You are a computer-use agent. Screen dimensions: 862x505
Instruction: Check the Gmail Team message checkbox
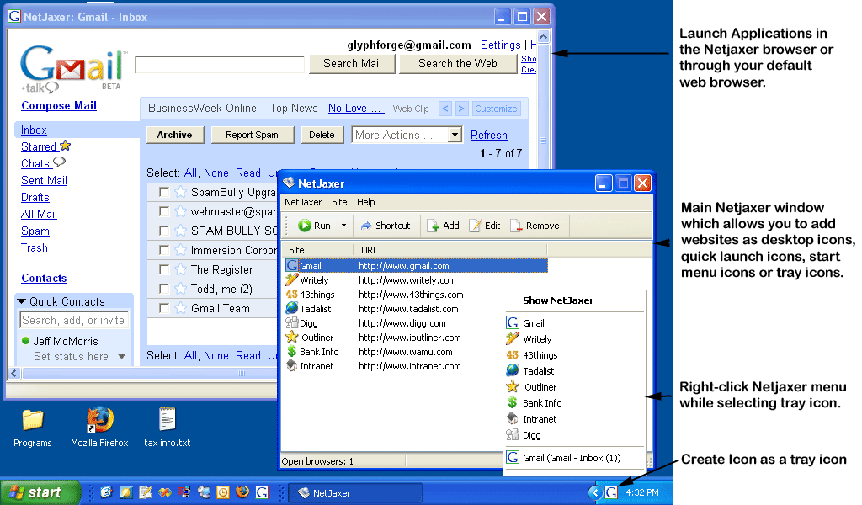(164, 308)
